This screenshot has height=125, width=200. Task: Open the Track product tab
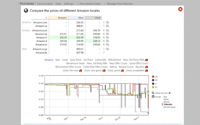pos(45,4)
